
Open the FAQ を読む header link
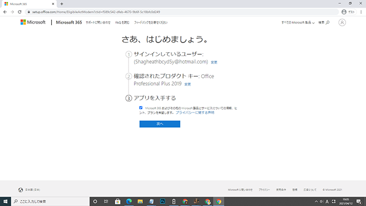tap(122, 23)
